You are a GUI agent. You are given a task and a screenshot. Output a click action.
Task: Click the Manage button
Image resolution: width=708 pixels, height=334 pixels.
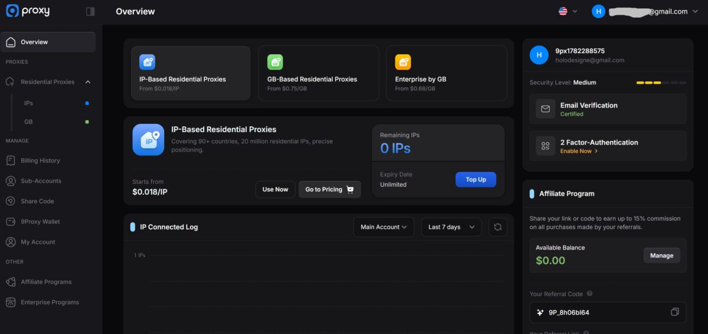[661, 256]
